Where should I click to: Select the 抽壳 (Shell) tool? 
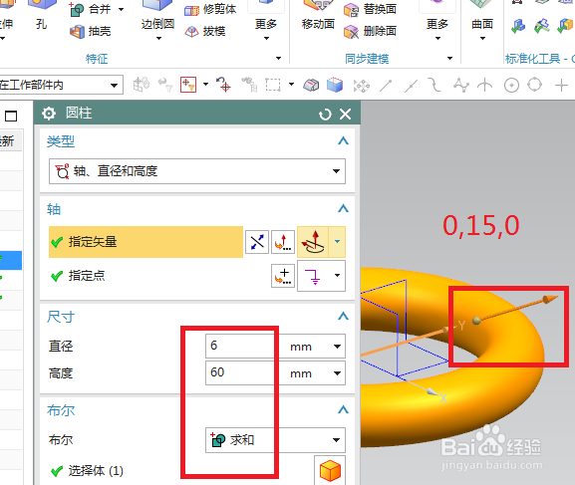[91, 32]
